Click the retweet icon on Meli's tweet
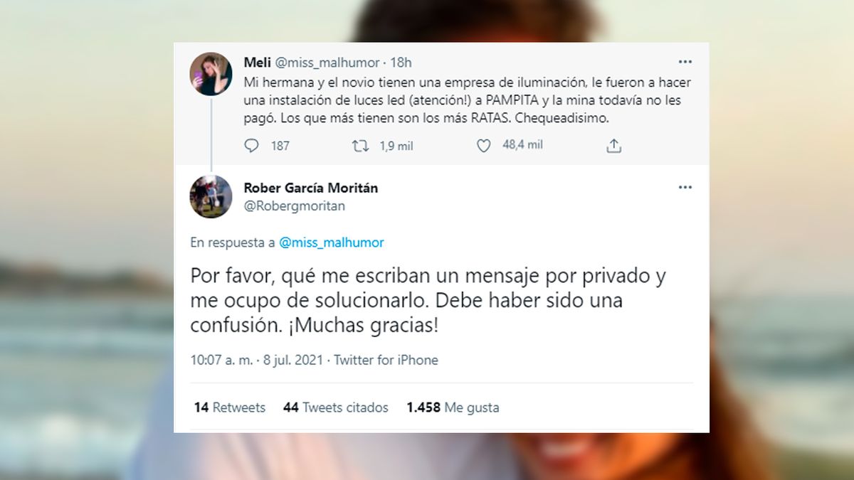Image resolution: width=854 pixels, height=480 pixels. click(361, 146)
